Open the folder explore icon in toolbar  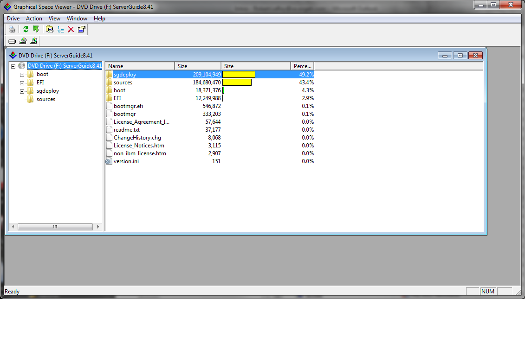[50, 29]
